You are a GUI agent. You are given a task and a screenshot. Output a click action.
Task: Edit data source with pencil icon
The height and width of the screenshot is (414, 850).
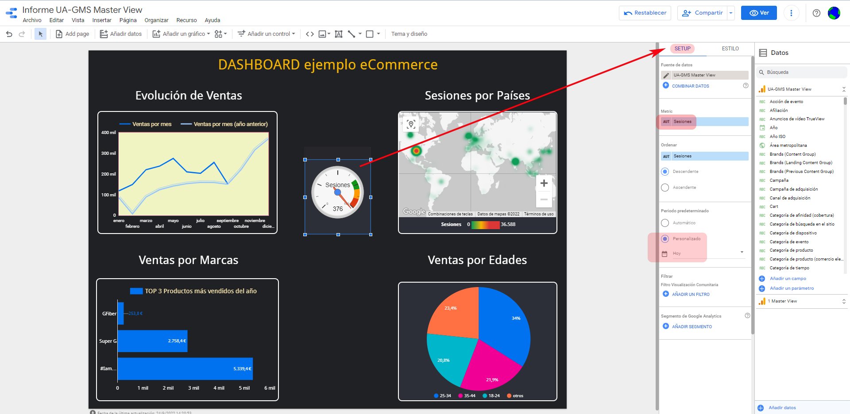[666, 75]
